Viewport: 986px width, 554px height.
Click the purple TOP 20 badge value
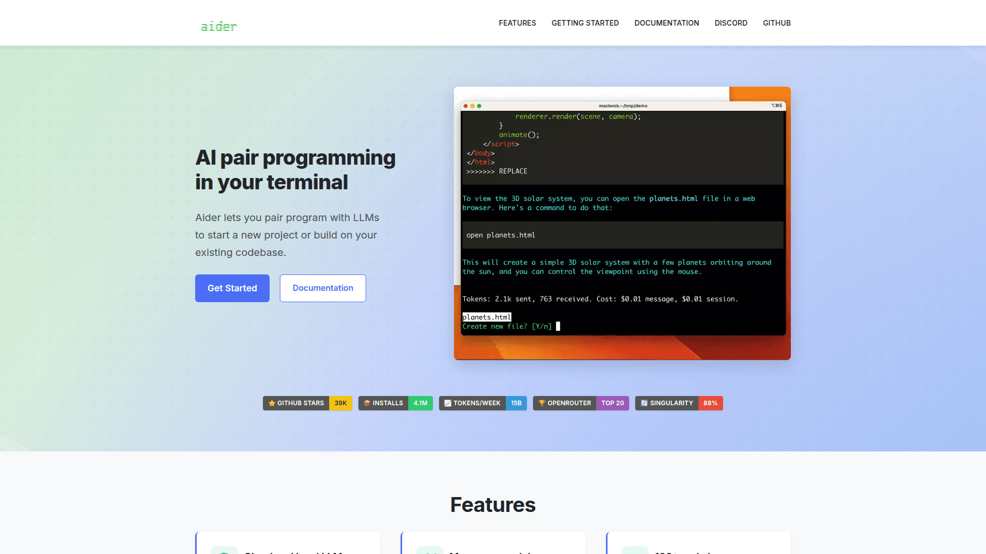click(613, 403)
